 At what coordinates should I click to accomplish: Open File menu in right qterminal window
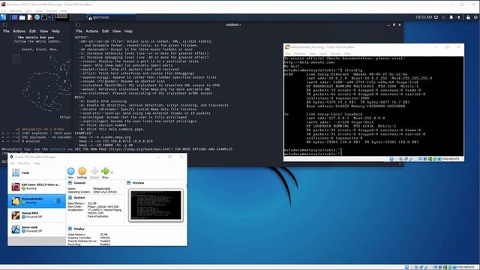79,31
